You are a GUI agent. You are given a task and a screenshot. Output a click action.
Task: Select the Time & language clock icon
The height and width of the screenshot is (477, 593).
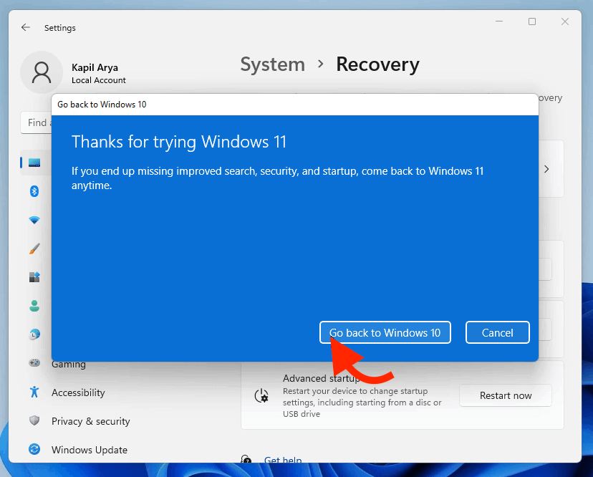(x=34, y=334)
